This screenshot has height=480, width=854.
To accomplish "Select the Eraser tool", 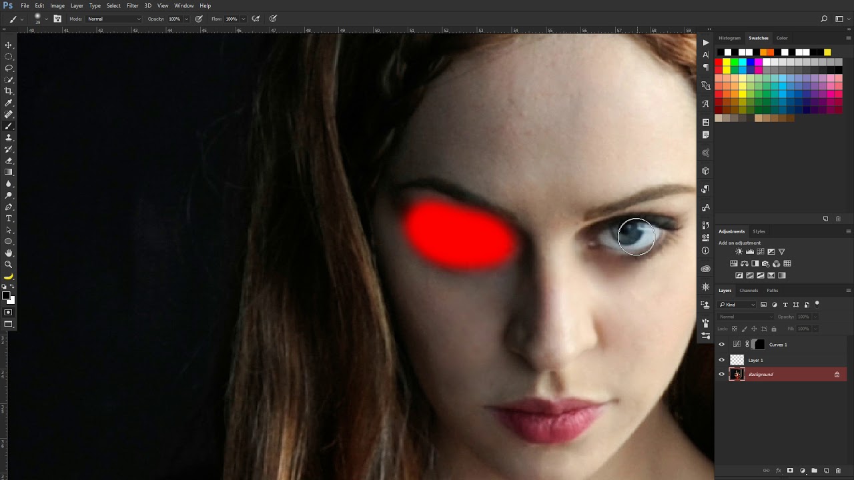I will (x=9, y=161).
